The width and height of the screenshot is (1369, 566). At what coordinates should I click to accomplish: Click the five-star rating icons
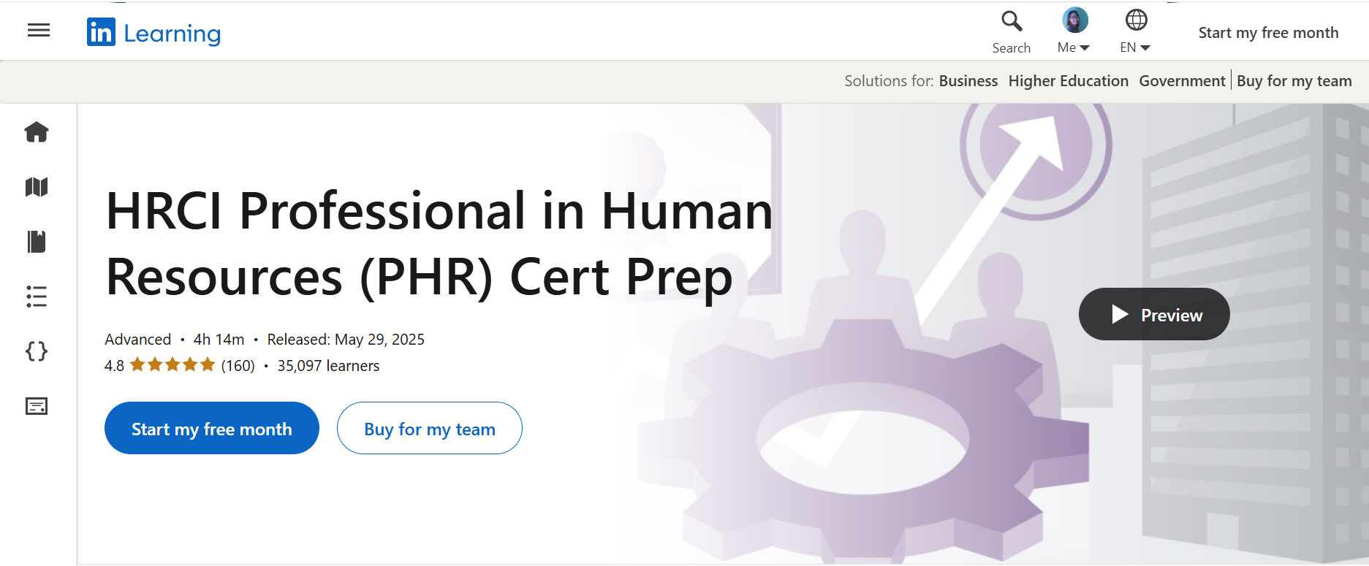(x=172, y=364)
